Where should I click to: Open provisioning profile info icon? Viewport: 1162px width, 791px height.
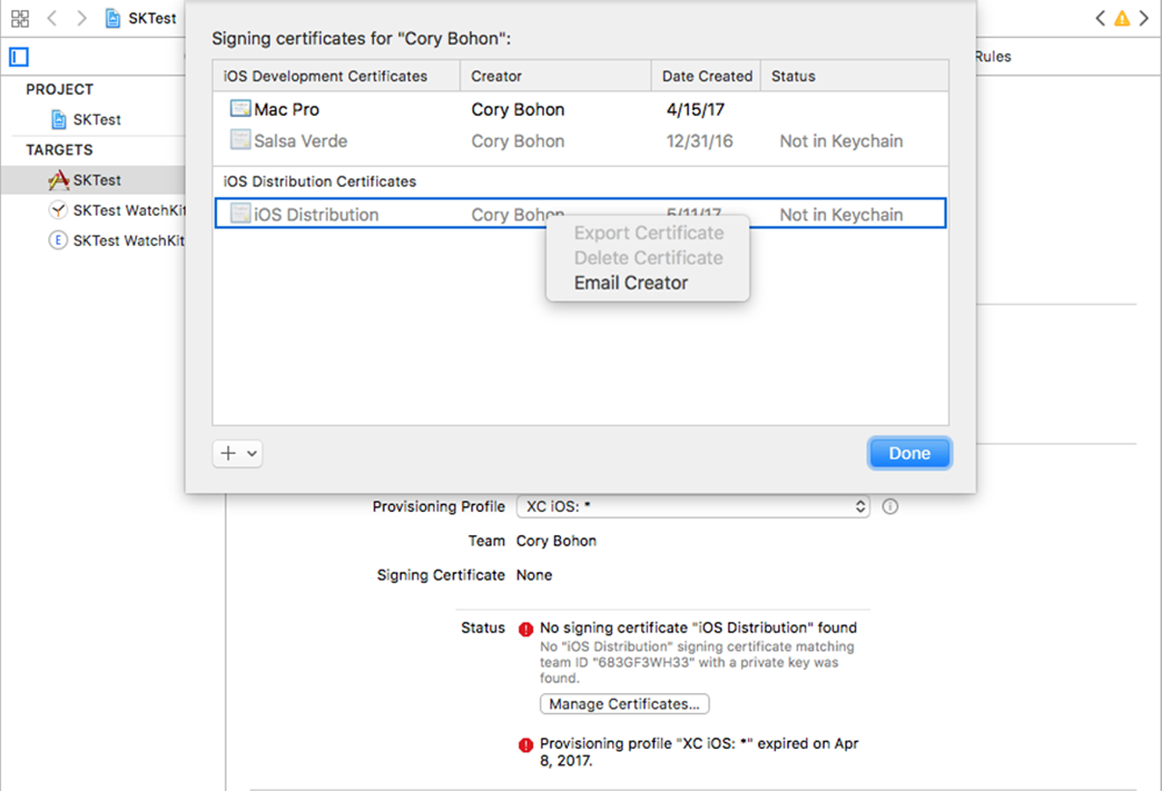tap(890, 507)
